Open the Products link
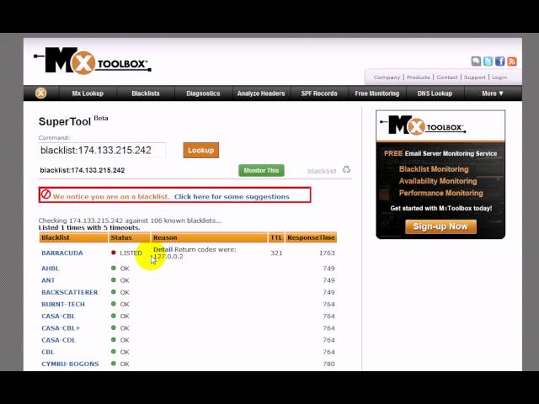 tap(419, 77)
